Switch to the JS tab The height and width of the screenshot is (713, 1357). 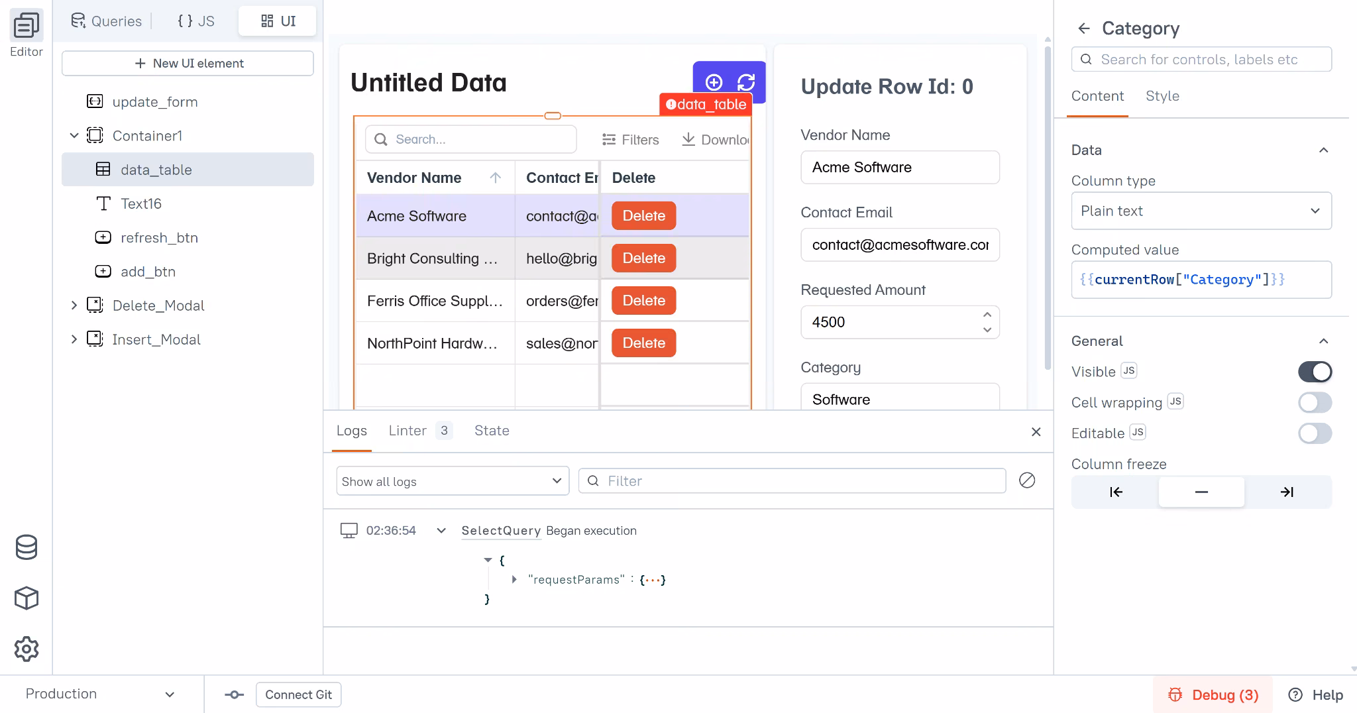point(195,21)
